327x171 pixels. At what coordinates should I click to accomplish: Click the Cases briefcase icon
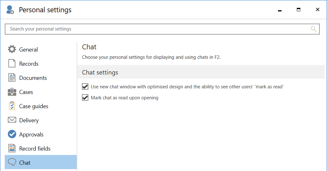pos(12,92)
